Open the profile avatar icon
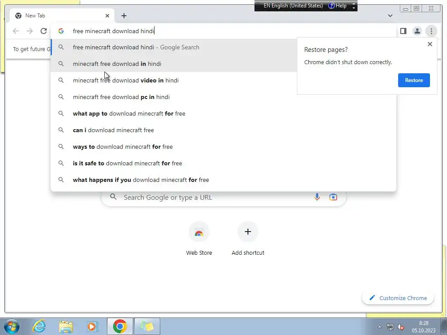Image resolution: width=447 pixels, height=335 pixels. click(x=417, y=31)
